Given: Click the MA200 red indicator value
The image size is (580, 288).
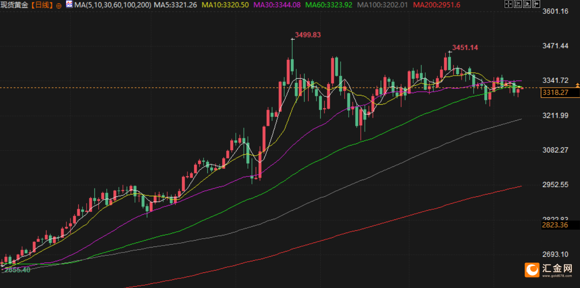Looking at the screenshot, I should pos(436,5).
